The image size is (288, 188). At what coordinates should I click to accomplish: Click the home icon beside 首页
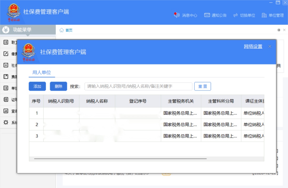pyautogui.click(x=62, y=30)
